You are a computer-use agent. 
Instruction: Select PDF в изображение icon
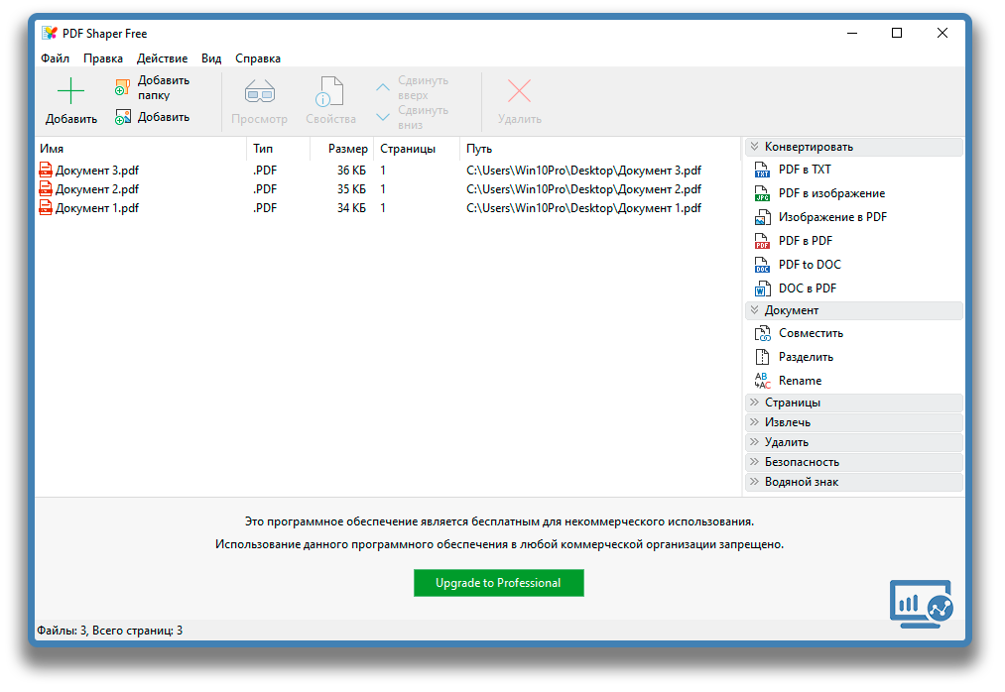click(762, 193)
